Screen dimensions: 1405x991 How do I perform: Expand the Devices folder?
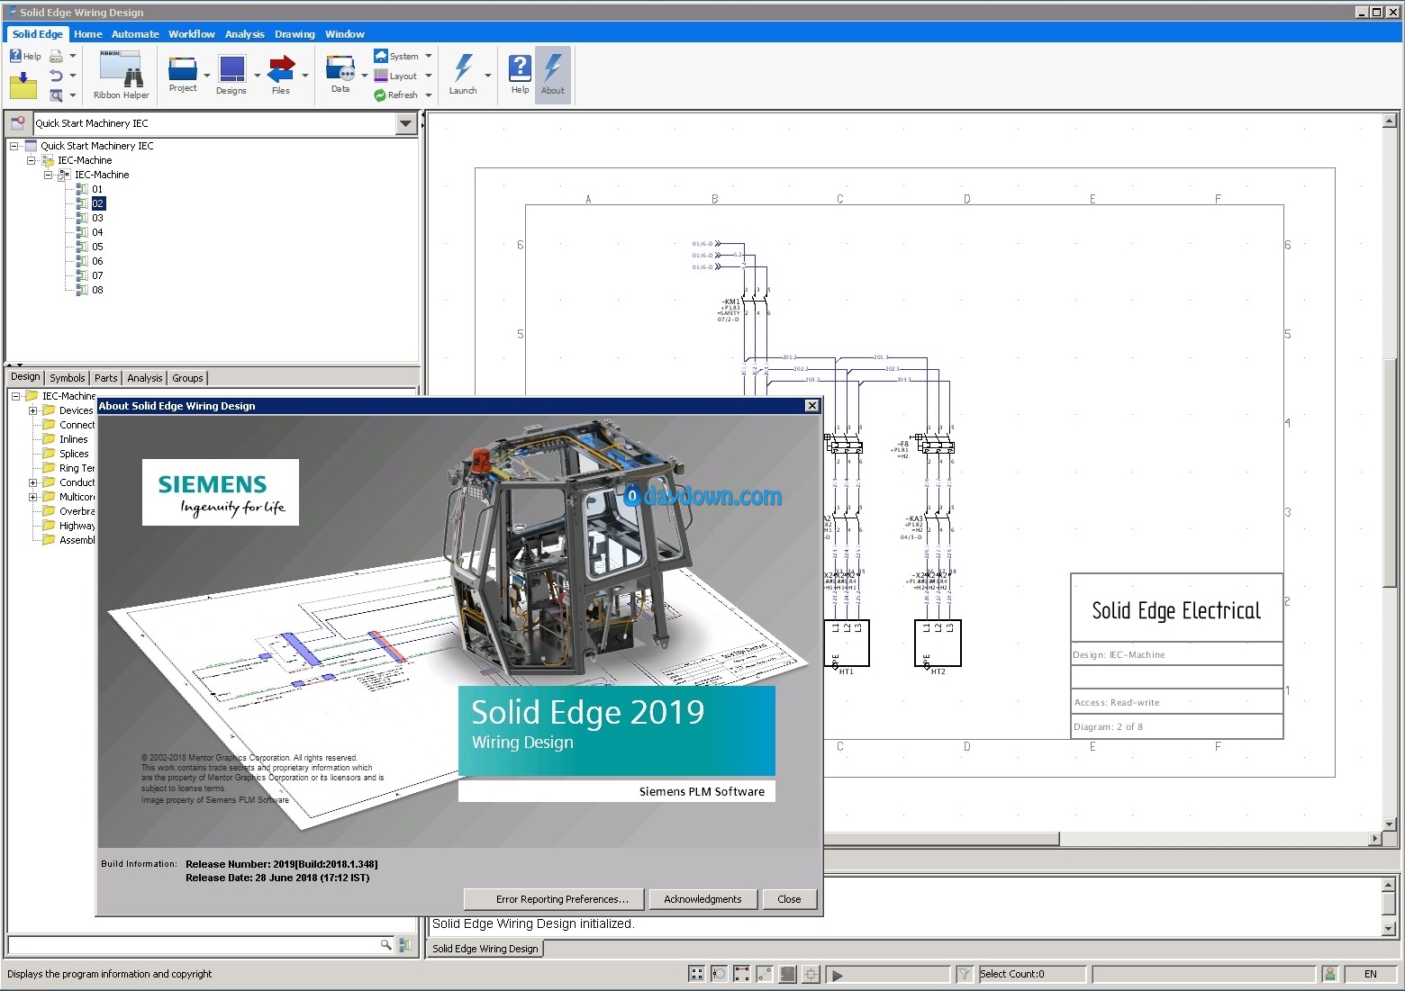click(33, 410)
